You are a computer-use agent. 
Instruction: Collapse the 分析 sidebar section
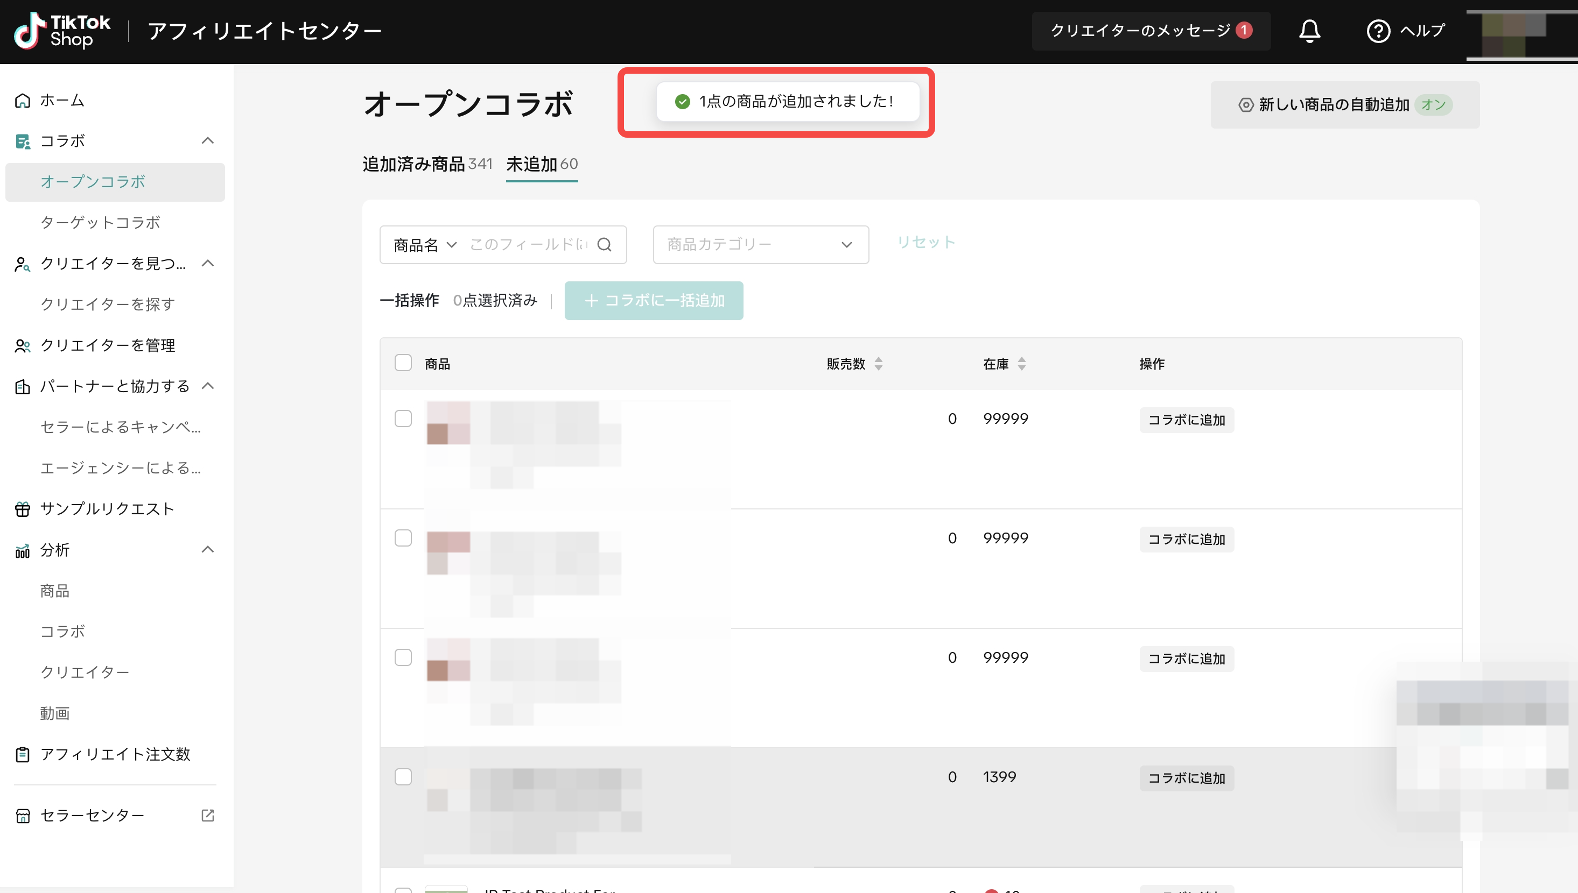click(208, 550)
